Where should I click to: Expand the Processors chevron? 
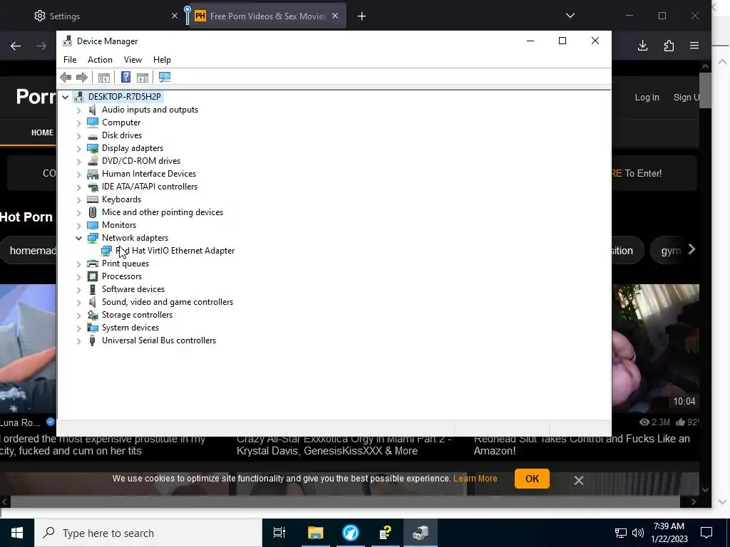[78, 277]
